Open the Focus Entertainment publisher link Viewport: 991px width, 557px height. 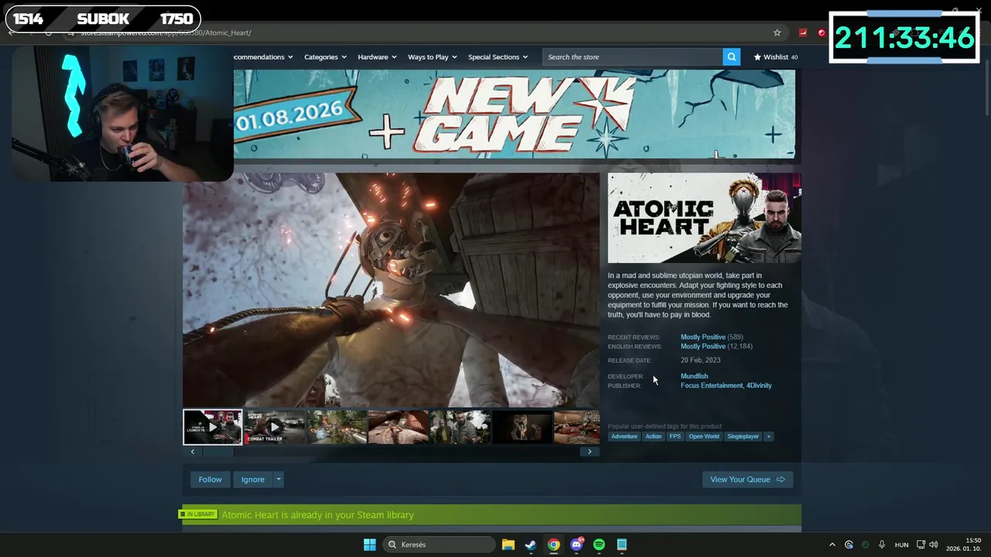click(712, 385)
